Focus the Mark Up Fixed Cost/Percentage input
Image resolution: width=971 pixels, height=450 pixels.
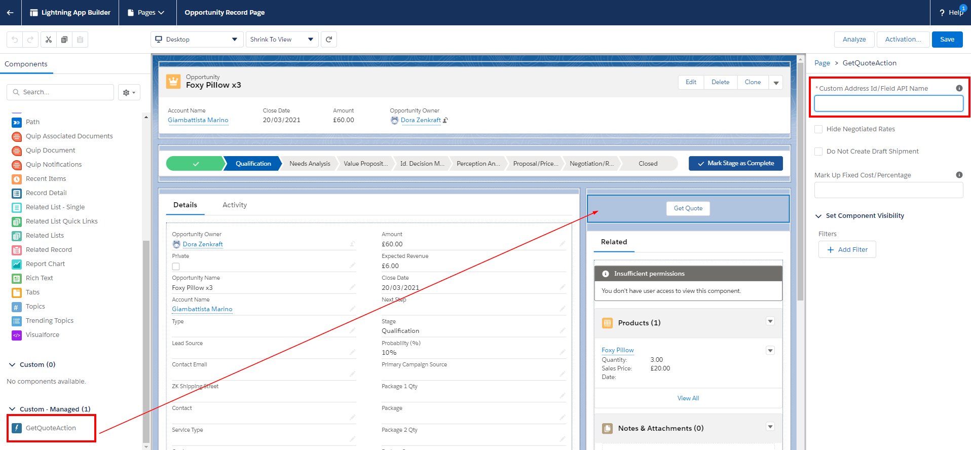point(888,191)
